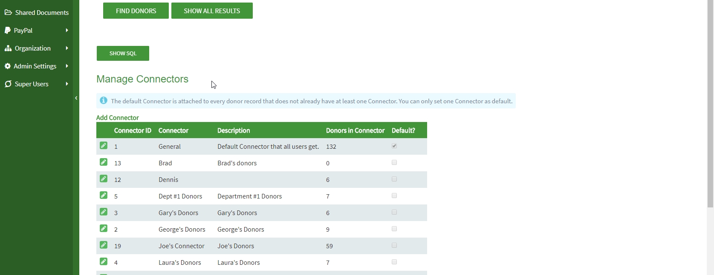Sort by Connector ID column header

(x=133, y=130)
